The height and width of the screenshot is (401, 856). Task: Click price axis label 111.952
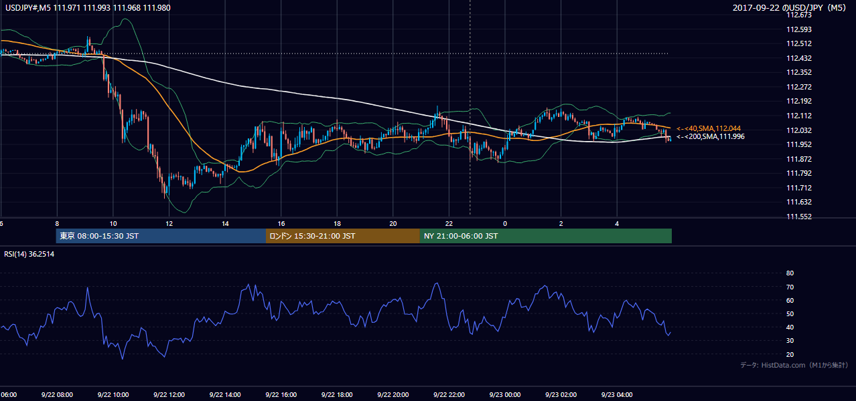[799, 144]
